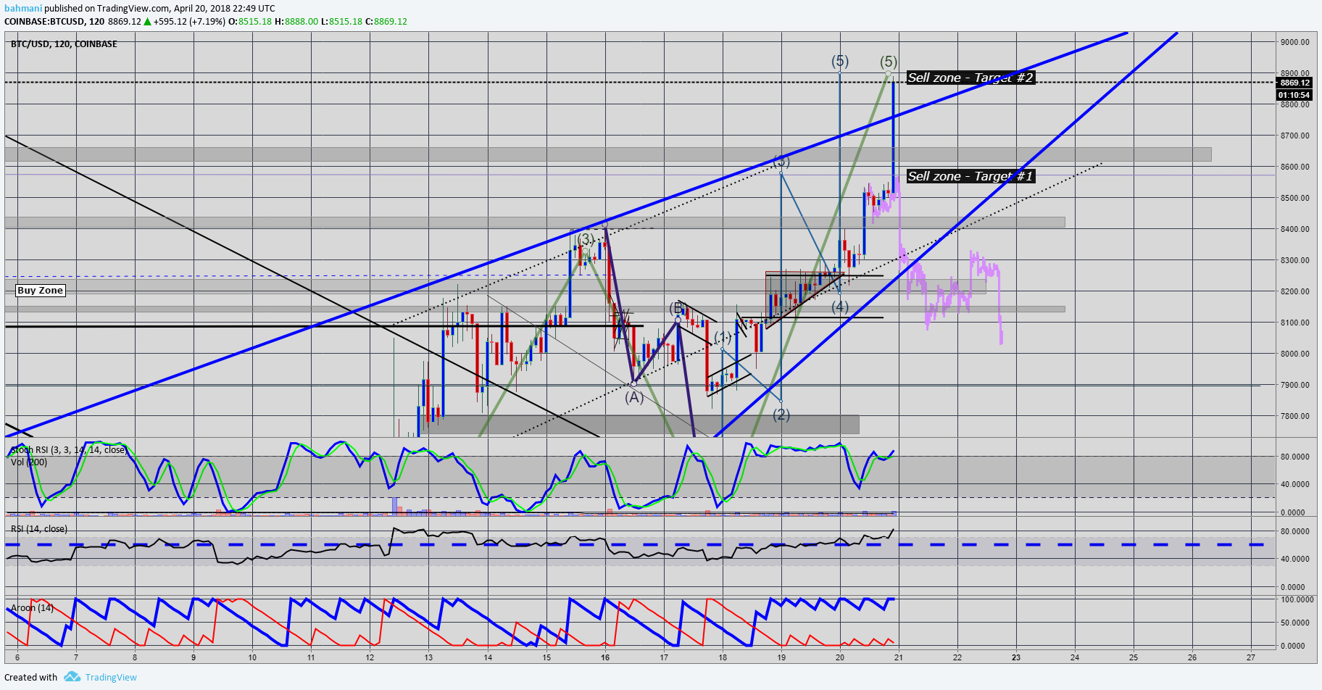
Task: Select the 'Vol (200)' indicator label
Action: pyautogui.click(x=29, y=462)
